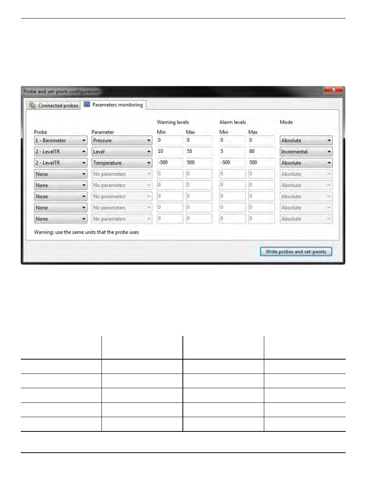Click warning Max field showing 55
Screen dimensions: 368x477
coord(199,151)
